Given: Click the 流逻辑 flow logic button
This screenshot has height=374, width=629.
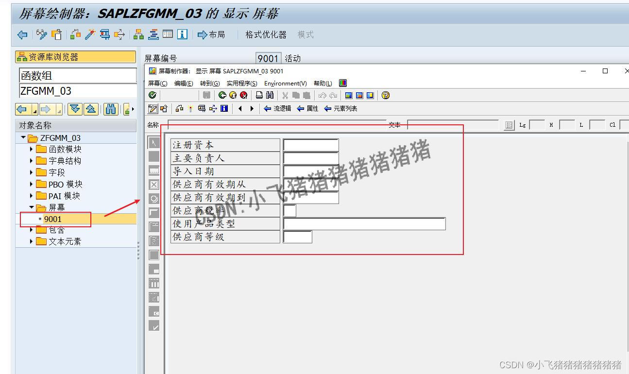Looking at the screenshot, I should (277, 108).
